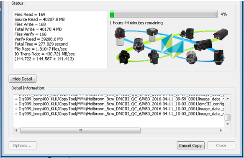Click the Hide Detail button

[x=23, y=79]
